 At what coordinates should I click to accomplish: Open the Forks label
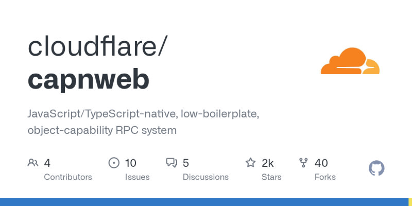pos(325,177)
